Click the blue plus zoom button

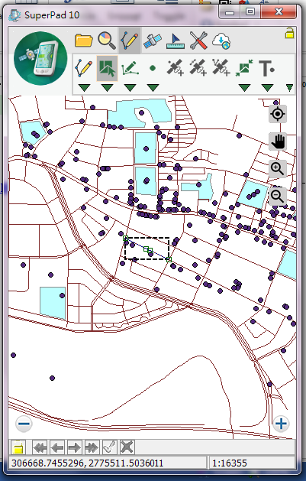coord(281,424)
